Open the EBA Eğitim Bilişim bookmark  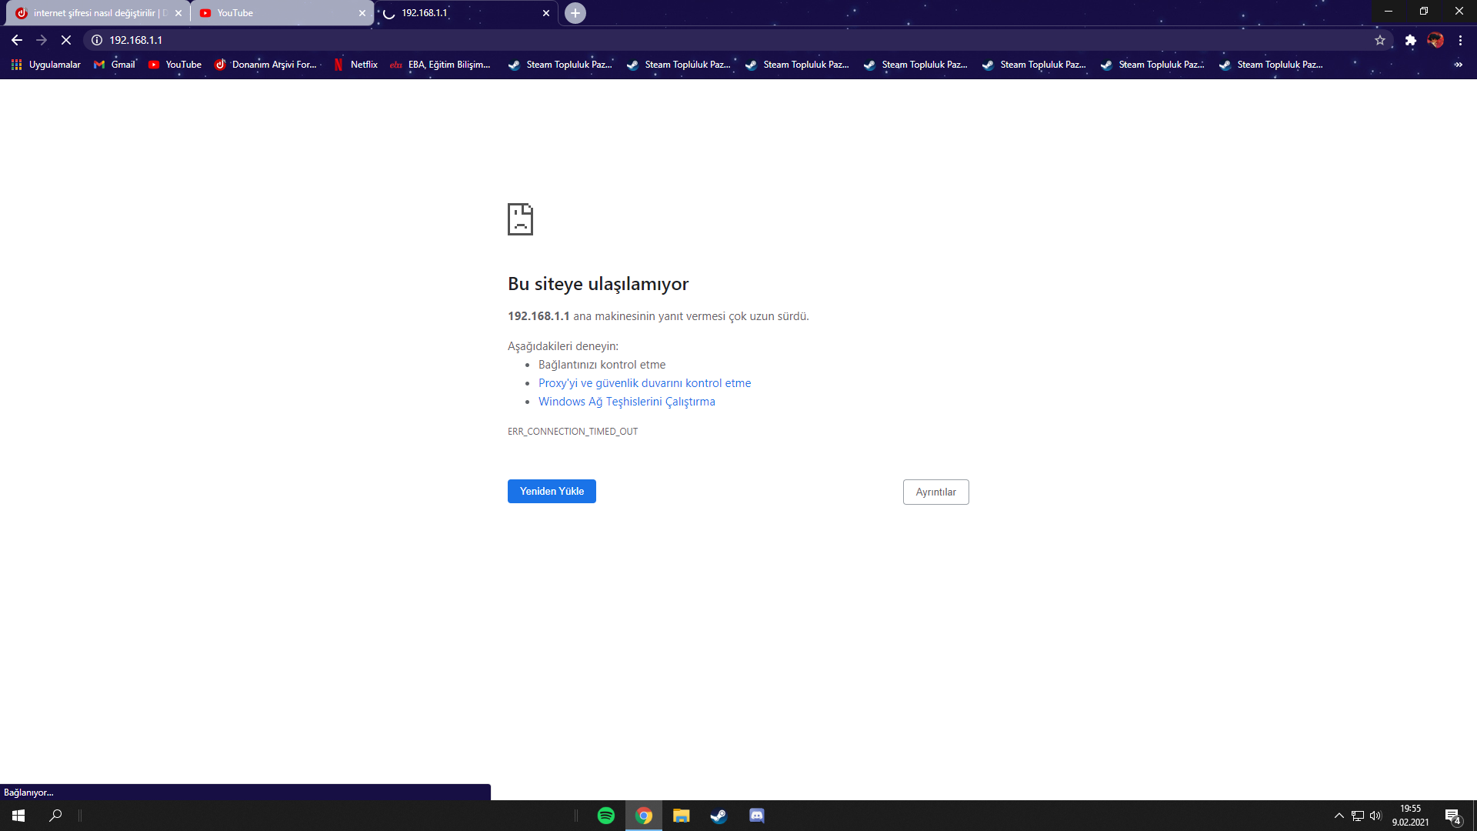441,65
